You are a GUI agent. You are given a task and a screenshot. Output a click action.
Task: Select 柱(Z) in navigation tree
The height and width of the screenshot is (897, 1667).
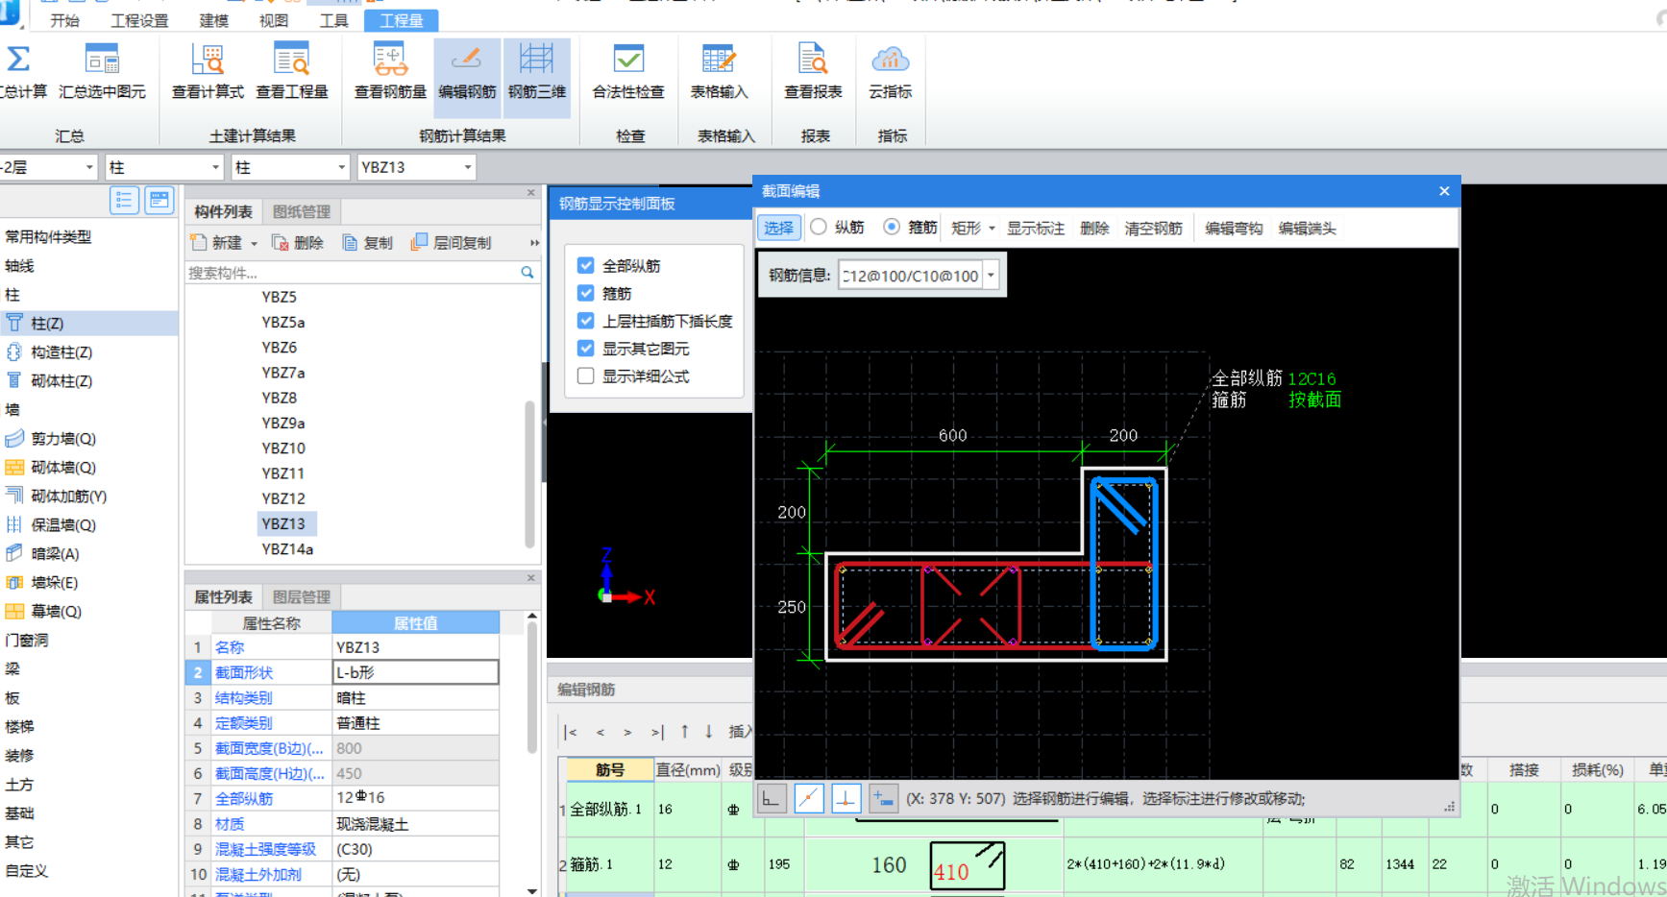pos(88,324)
